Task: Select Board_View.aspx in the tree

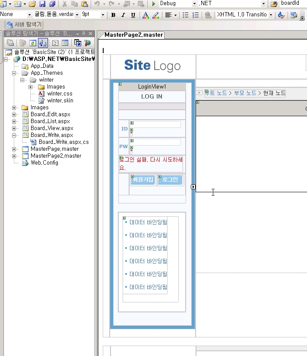Action: pos(52,128)
